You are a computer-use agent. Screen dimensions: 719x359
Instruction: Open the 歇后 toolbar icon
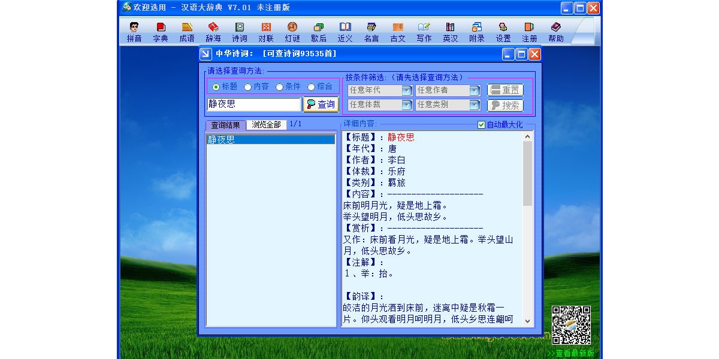click(x=319, y=32)
